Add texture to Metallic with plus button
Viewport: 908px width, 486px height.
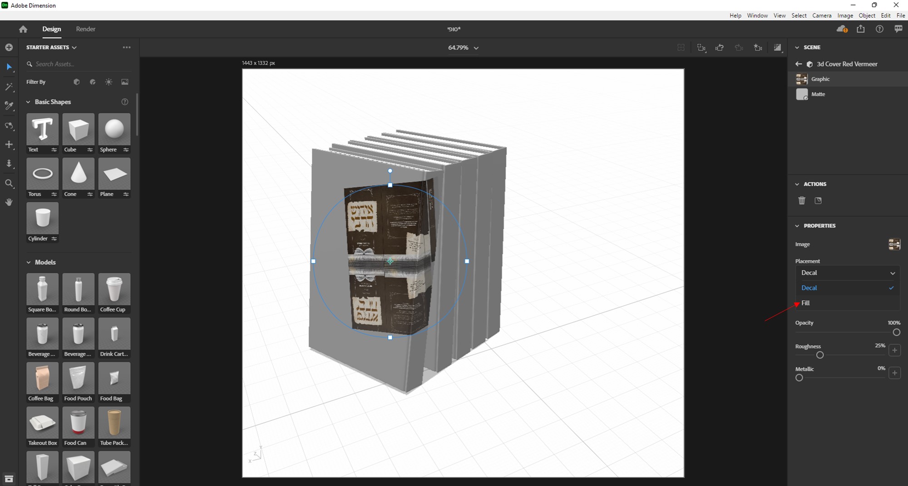894,373
